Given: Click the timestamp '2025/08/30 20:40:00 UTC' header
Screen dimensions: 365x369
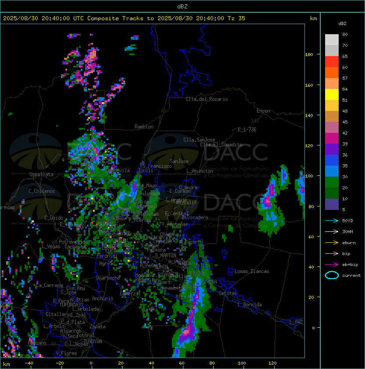Looking at the screenshot, I should click(x=43, y=18).
